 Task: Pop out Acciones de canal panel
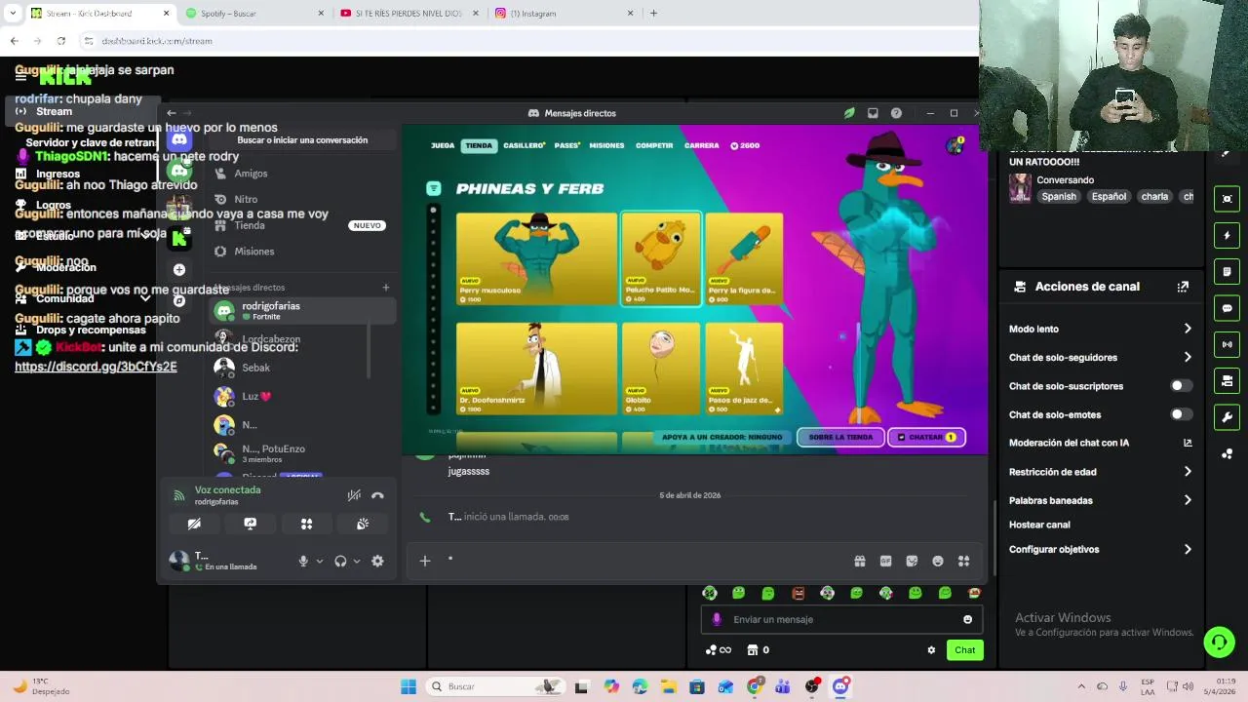click(x=1183, y=287)
